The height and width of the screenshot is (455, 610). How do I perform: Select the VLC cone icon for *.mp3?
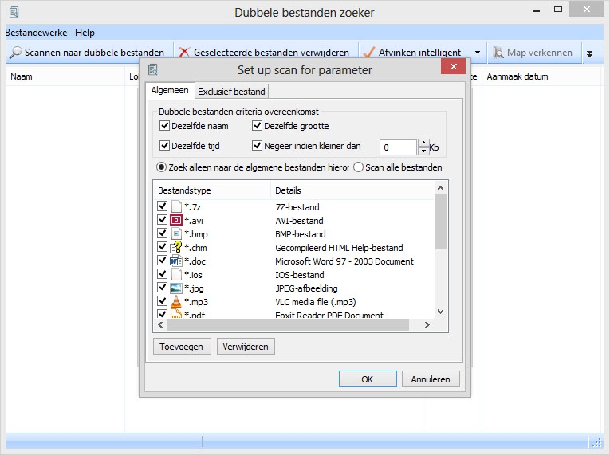176,302
